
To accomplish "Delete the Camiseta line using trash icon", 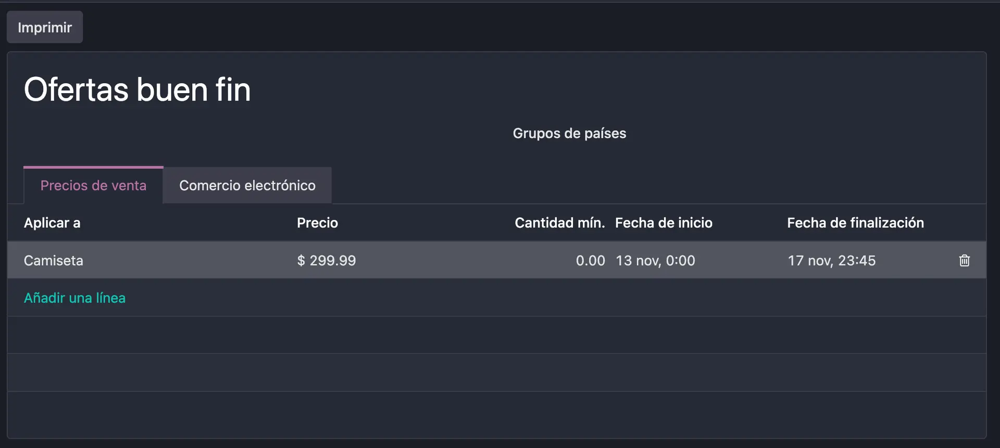I will [x=965, y=261].
